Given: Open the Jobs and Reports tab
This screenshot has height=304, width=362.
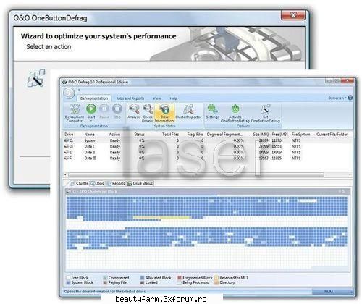Looking at the screenshot, I should (130, 98).
